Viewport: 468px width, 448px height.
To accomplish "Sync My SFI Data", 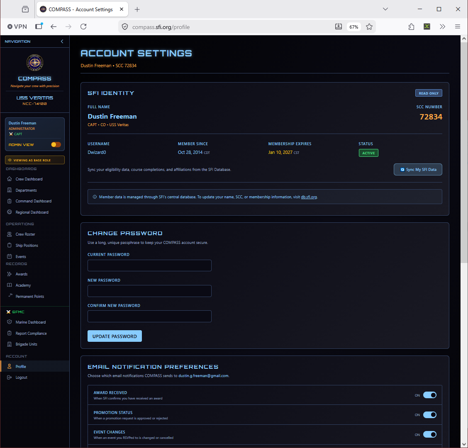I will [x=418, y=170].
